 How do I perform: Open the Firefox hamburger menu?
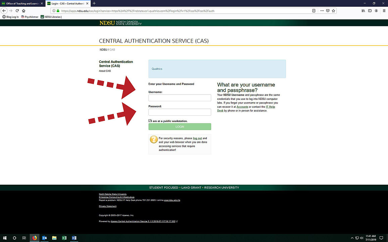pyautogui.click(x=384, y=11)
